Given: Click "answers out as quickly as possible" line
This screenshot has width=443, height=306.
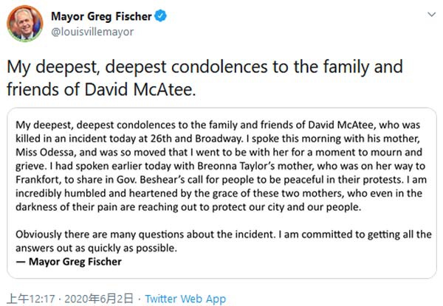Looking at the screenshot, I should click(96, 248).
